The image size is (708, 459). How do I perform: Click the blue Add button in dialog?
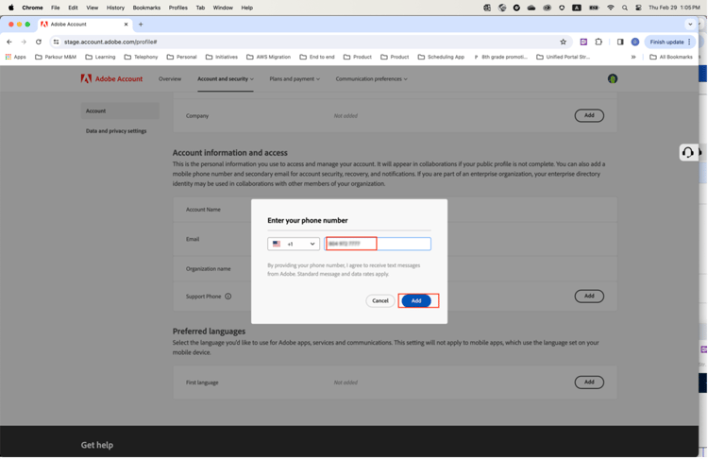tap(416, 301)
